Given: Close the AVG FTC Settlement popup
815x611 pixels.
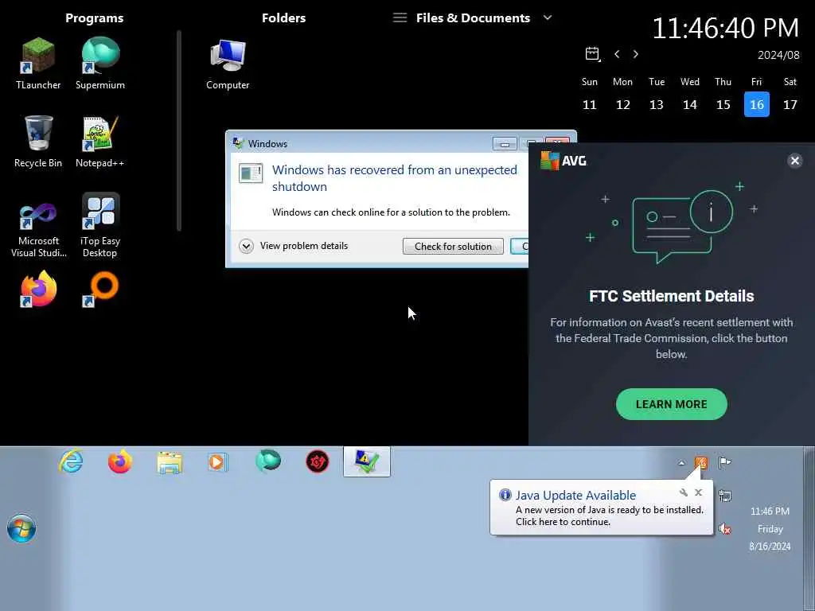Looking at the screenshot, I should pos(795,161).
